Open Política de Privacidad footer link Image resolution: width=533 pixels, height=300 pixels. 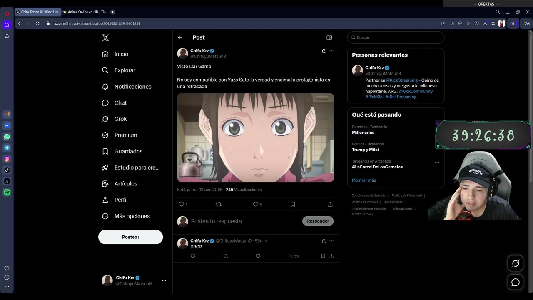click(x=406, y=195)
